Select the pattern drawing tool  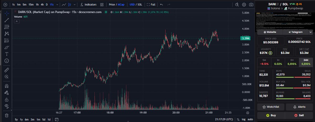[x=7, y=34]
